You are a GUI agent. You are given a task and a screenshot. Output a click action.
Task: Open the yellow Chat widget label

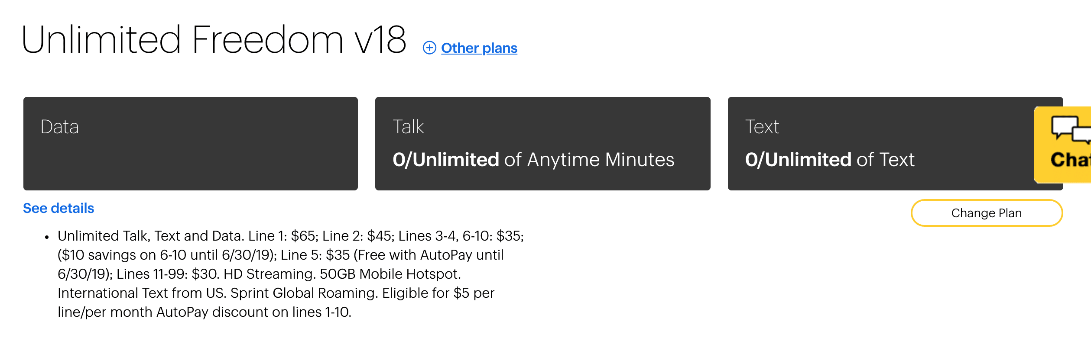coord(1070,159)
